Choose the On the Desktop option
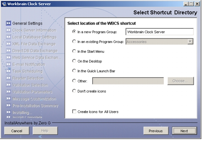207x145 pixels. (x=74, y=61)
